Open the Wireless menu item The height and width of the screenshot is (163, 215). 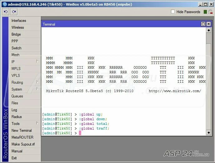point(25,27)
